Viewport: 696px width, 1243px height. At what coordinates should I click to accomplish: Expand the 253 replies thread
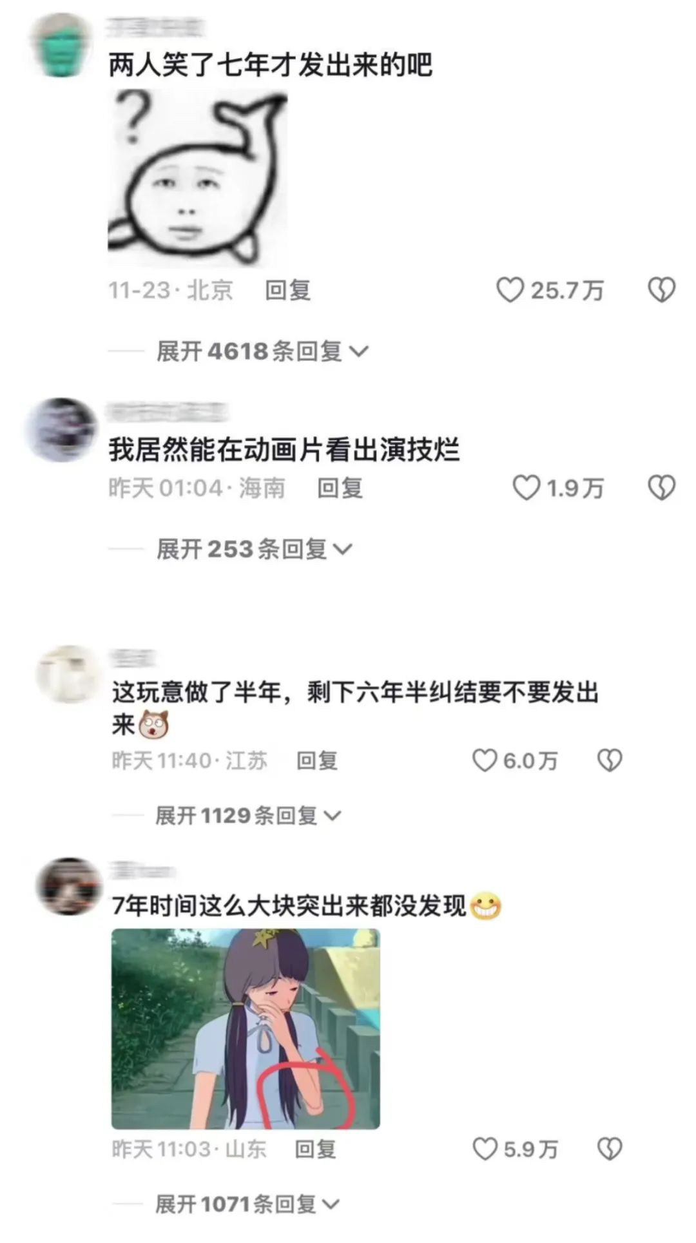click(x=255, y=549)
